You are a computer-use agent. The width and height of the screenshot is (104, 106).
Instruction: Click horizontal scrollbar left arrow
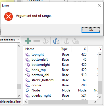[26, 102]
